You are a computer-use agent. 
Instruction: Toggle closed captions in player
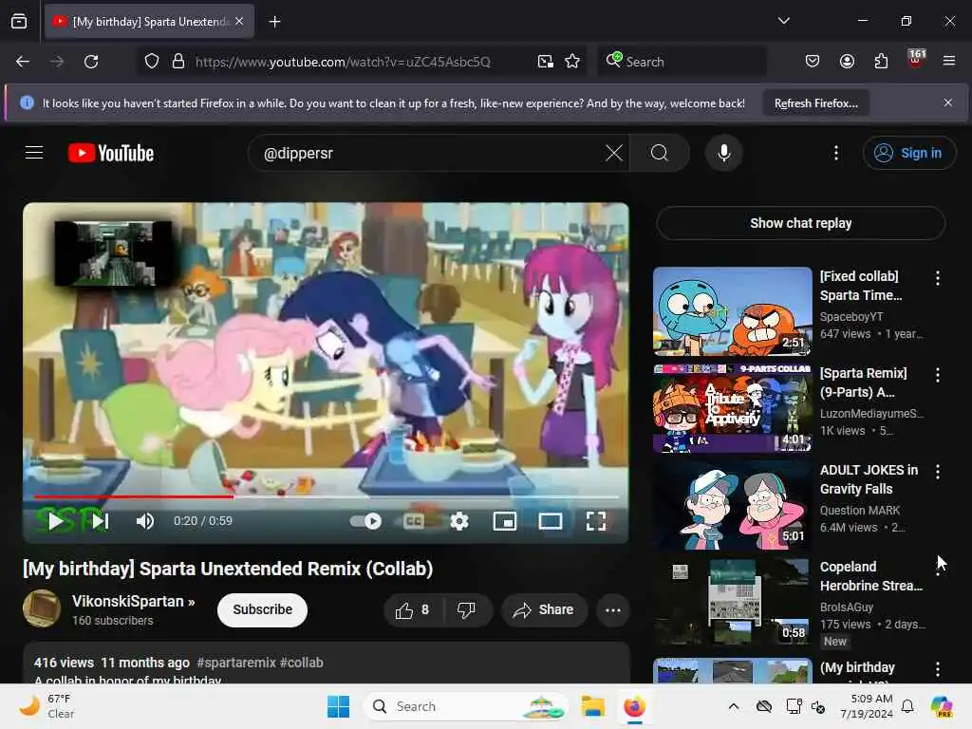point(414,521)
